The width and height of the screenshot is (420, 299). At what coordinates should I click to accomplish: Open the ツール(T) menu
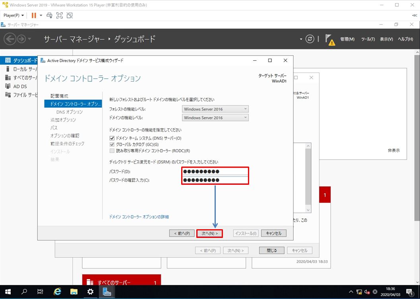[368, 39]
